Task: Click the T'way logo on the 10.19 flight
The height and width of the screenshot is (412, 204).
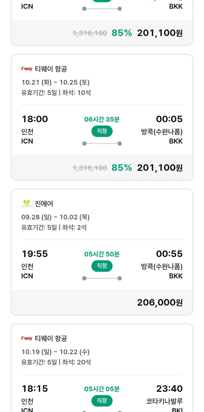Action: (27, 338)
